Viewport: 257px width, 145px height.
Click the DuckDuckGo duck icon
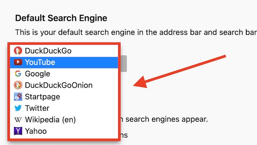pyautogui.click(x=18, y=51)
